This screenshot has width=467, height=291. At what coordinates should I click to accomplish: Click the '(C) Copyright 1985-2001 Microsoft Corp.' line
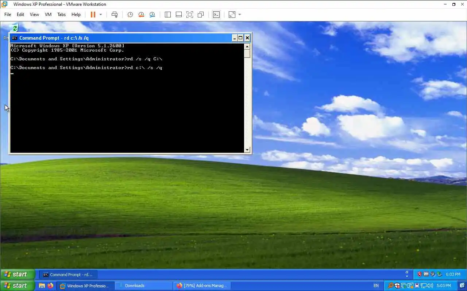pos(67,50)
